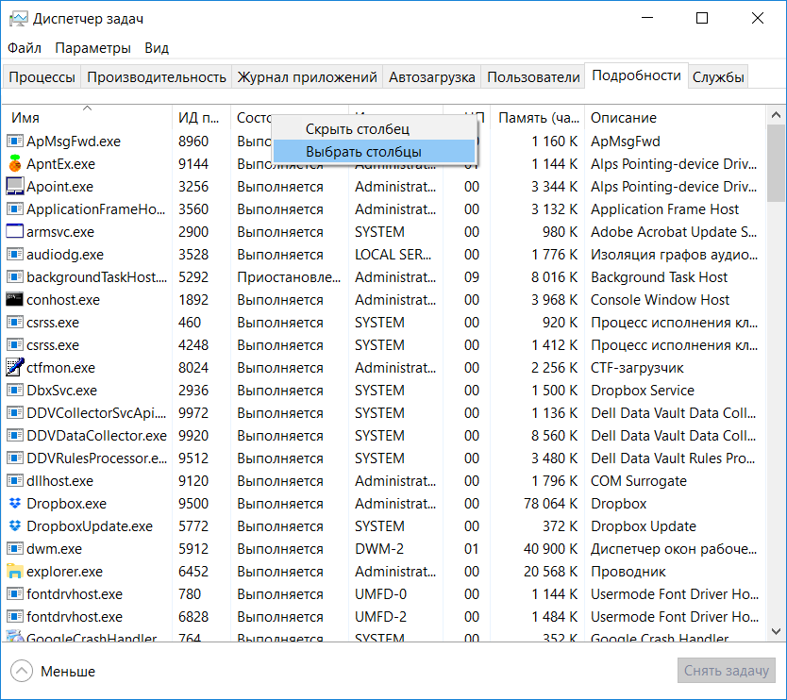The image size is (787, 700).
Task: Choose Скрыть столбец from context menu
Action: click(x=357, y=129)
